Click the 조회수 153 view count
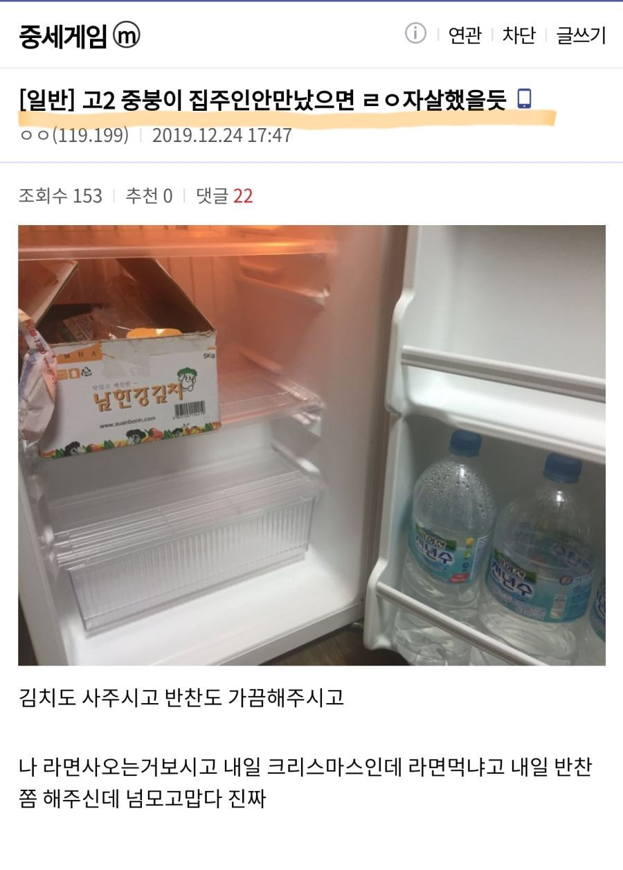623x870 pixels. (x=60, y=196)
